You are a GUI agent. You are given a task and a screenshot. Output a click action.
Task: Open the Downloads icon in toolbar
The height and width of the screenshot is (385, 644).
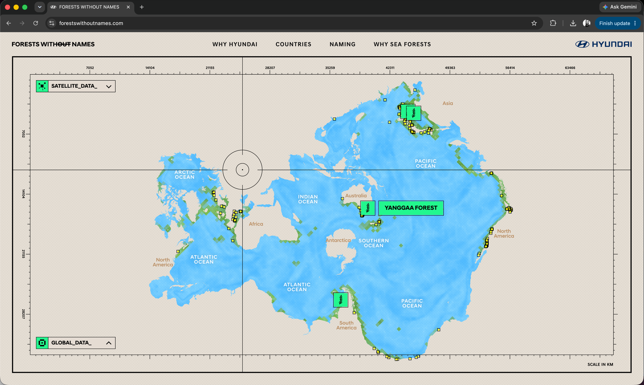(x=573, y=23)
